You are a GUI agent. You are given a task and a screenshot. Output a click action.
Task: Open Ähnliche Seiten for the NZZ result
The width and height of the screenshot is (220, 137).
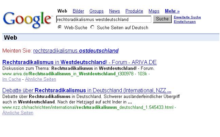[18, 113]
